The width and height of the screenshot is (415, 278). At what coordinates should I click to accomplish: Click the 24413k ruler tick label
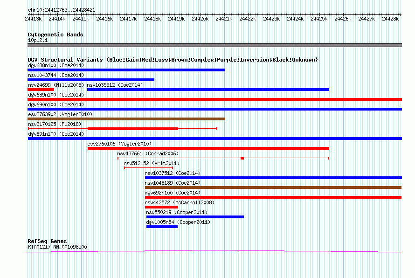coord(33,19)
